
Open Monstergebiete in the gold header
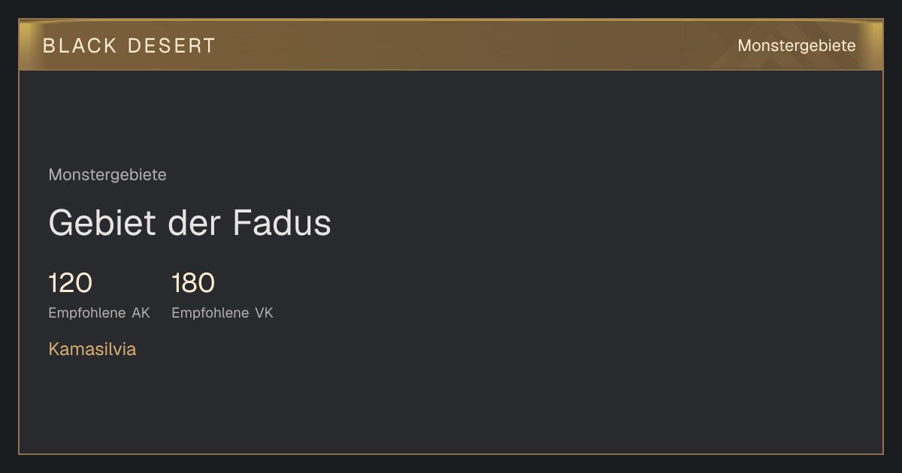point(797,46)
